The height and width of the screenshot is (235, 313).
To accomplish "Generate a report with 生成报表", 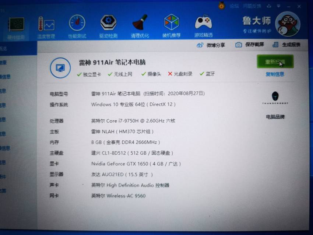I will pyautogui.click(x=286, y=45).
